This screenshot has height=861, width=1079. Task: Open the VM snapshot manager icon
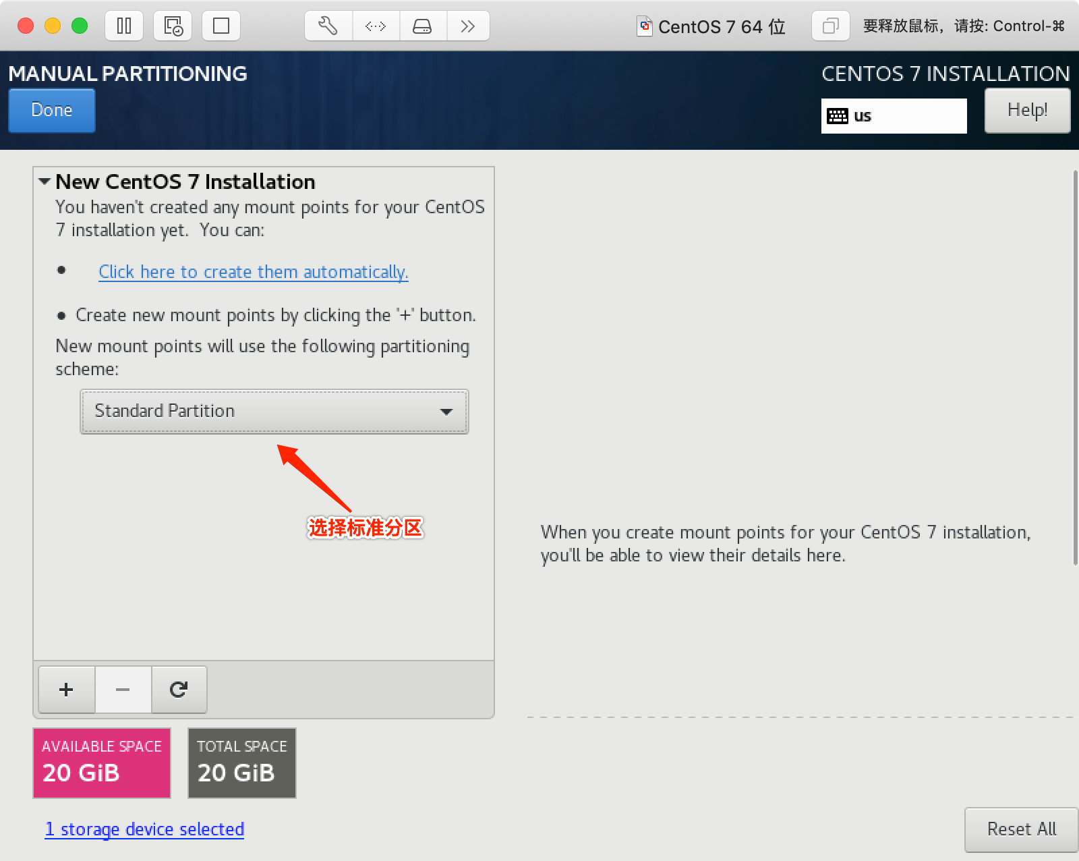173,26
